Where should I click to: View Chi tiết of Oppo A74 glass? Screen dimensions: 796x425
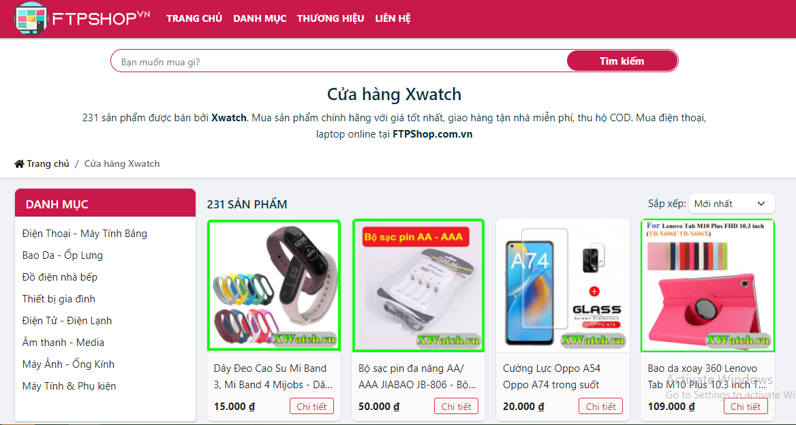point(600,406)
